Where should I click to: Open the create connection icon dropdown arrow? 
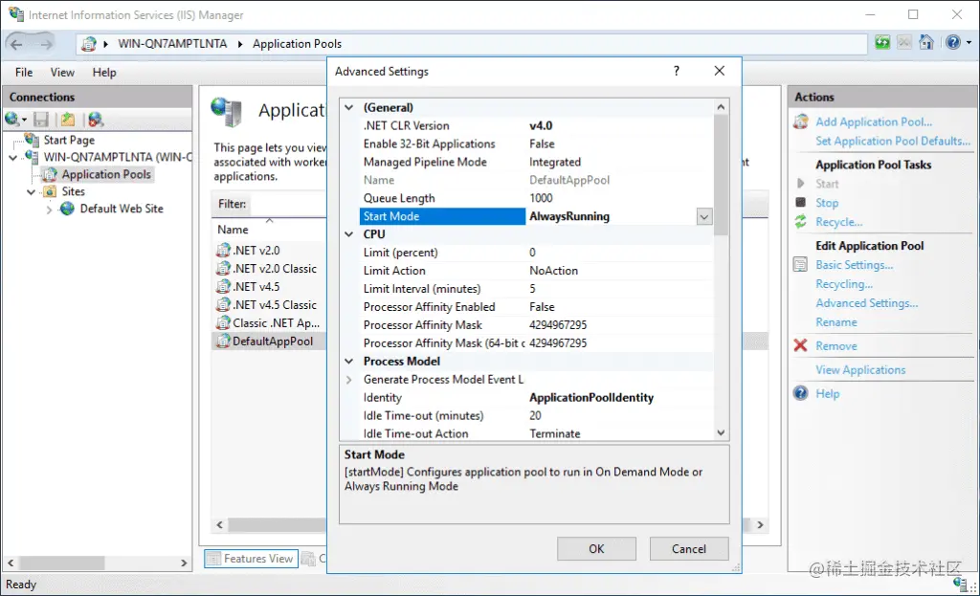pos(24,120)
